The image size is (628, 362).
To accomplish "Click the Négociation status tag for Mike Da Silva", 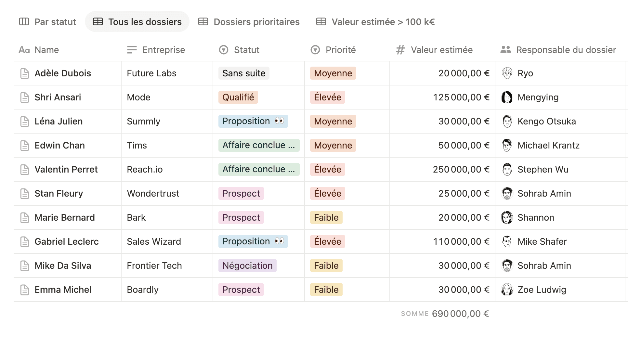I will 247,266.
